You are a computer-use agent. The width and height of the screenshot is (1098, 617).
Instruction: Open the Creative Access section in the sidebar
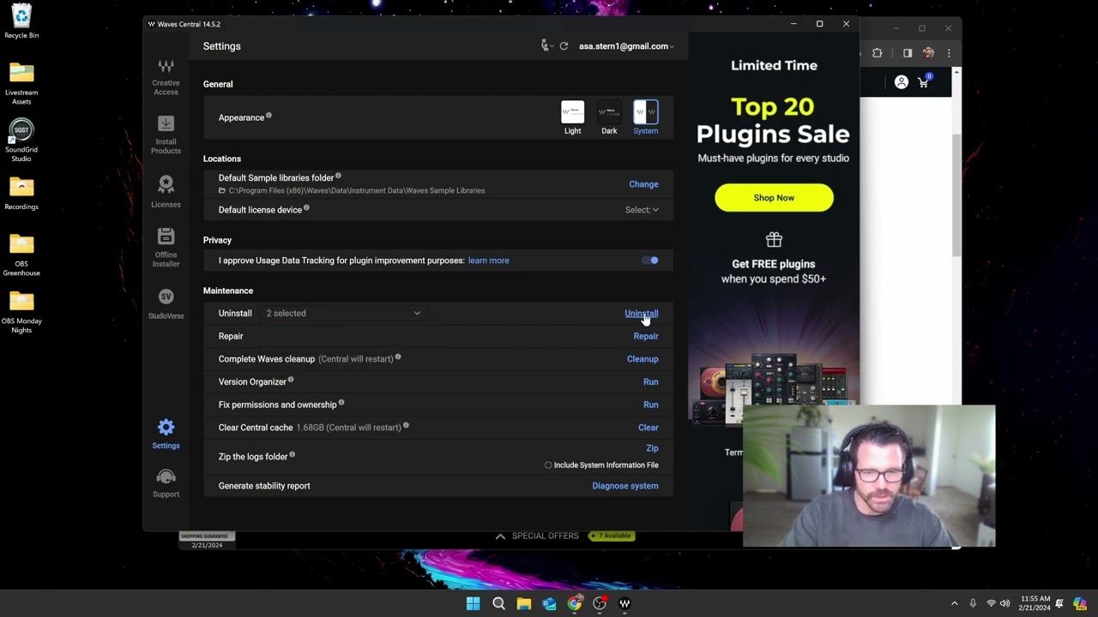pos(166,77)
